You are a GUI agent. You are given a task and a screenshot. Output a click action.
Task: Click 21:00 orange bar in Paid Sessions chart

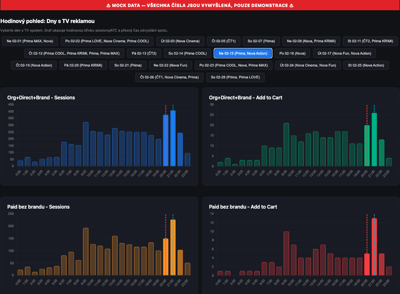click(x=173, y=247)
